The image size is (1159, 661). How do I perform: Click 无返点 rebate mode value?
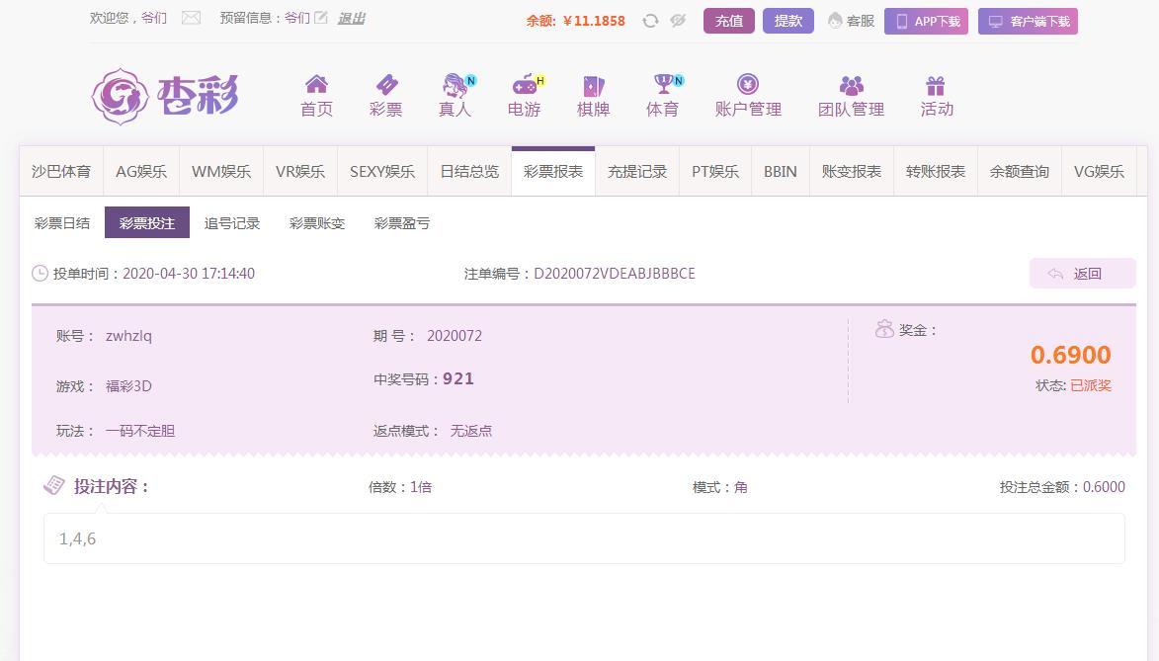(x=471, y=431)
